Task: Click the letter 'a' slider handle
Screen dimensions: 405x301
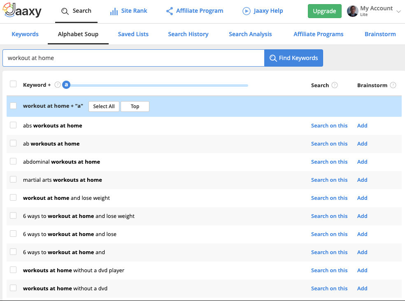Action: point(66,85)
